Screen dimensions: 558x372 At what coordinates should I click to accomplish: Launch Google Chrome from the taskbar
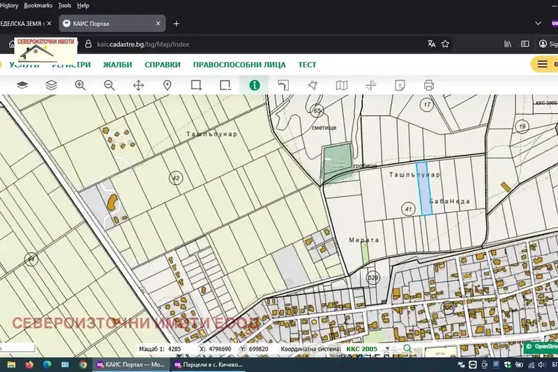coord(83,364)
